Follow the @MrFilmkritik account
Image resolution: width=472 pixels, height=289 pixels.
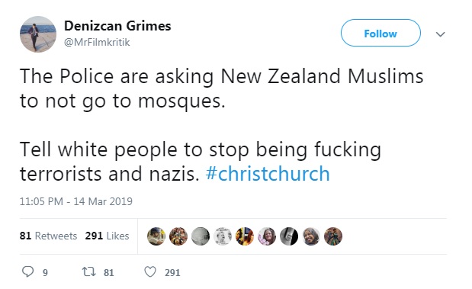point(380,33)
